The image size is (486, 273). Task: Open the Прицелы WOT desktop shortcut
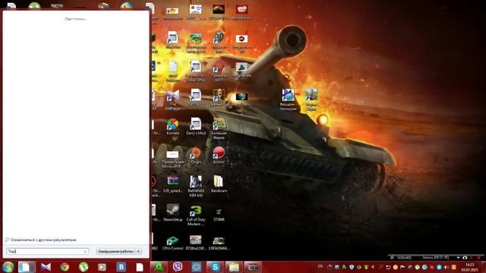[x=219, y=71]
